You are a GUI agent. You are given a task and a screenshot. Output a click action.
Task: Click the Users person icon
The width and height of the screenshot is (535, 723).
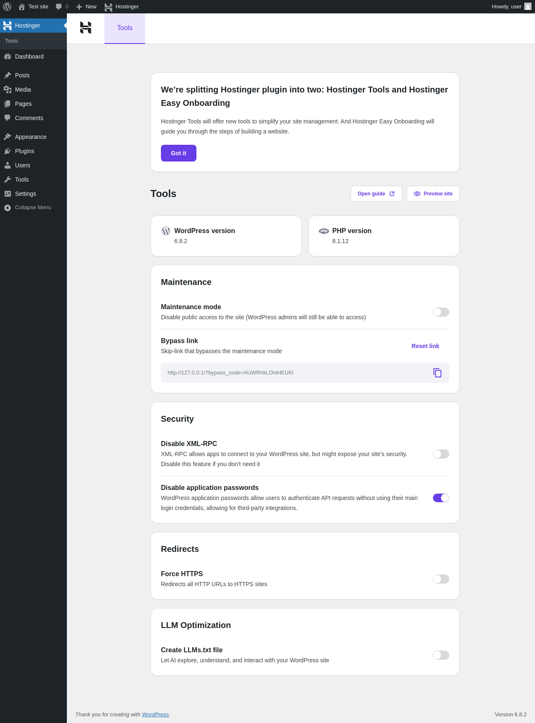8,165
